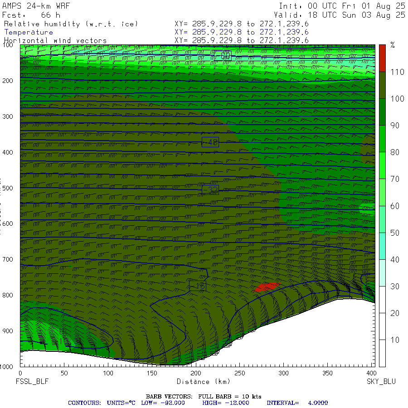Image resolution: width=408 pixels, height=408 pixels.
Task: Click the 200 pressure axis label
Action: coord(8,81)
